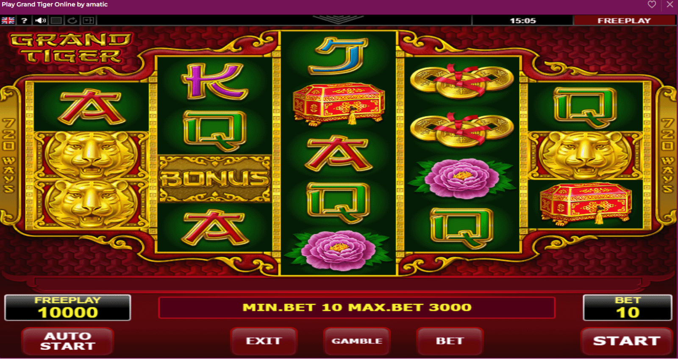Open the GAMBLE feature
Image resolution: width=678 pixels, height=359 pixels.
coord(357,341)
